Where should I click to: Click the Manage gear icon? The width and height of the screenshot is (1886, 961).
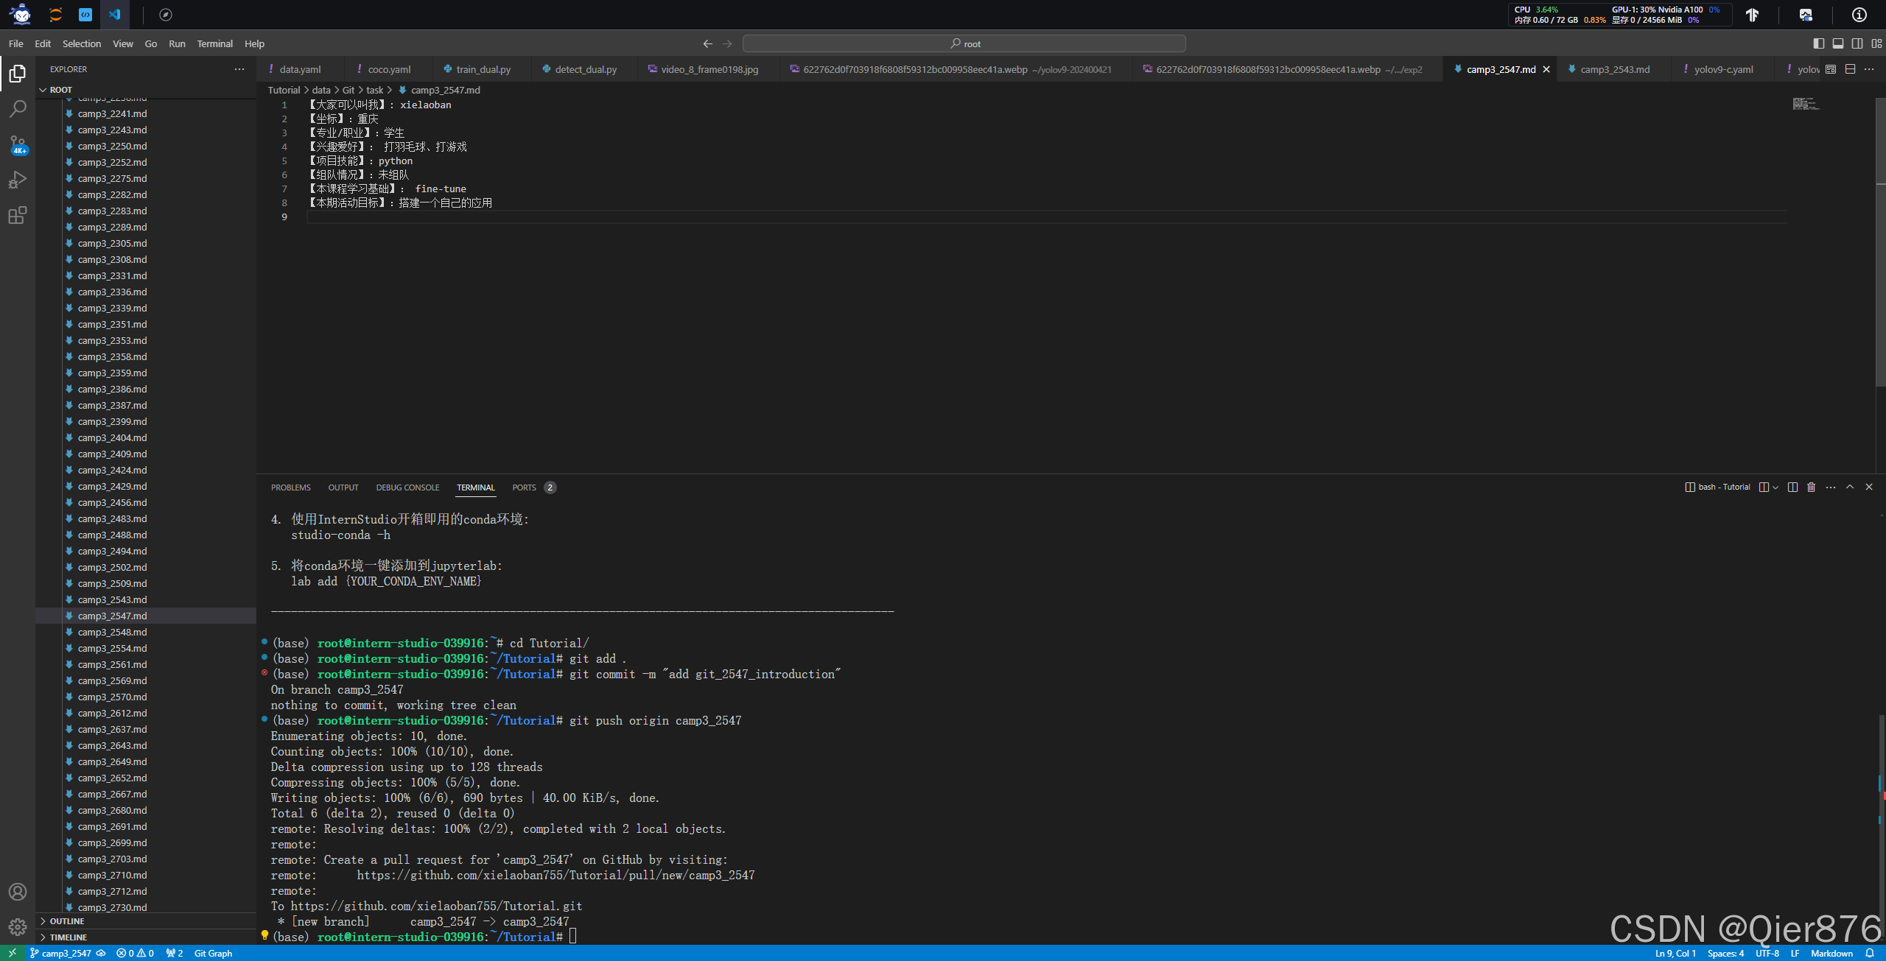click(x=18, y=926)
